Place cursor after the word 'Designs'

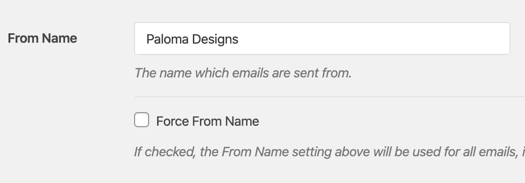point(239,39)
